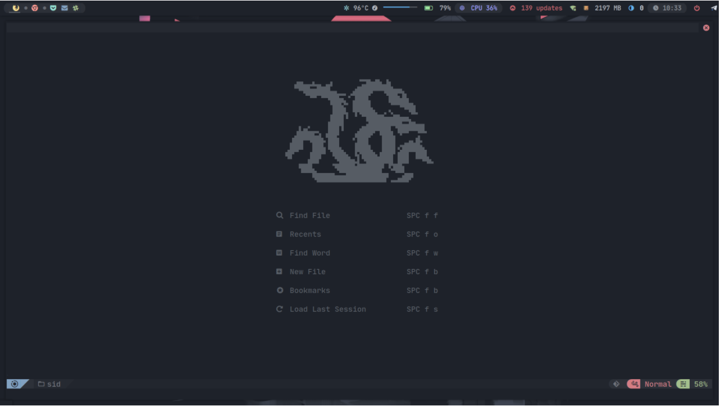Click the Bookmarks gear icon
Image resolution: width=720 pixels, height=406 pixels.
[280, 290]
